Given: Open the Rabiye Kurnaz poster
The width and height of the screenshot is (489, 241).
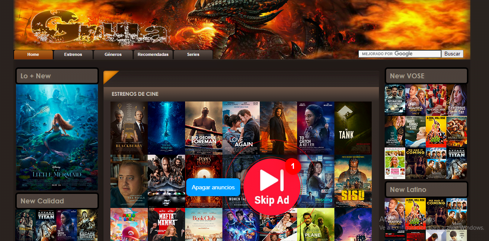Looking at the screenshot, I should 415,132.
